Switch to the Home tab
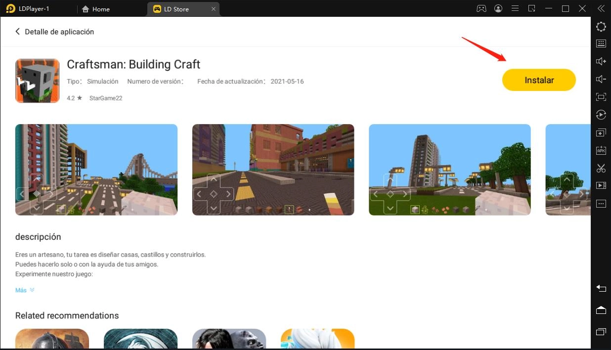Viewport: 611px width, 350px height. (95, 9)
